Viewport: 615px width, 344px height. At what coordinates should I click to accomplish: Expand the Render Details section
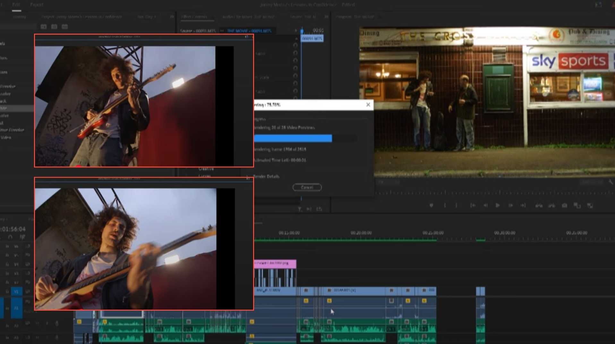click(266, 176)
